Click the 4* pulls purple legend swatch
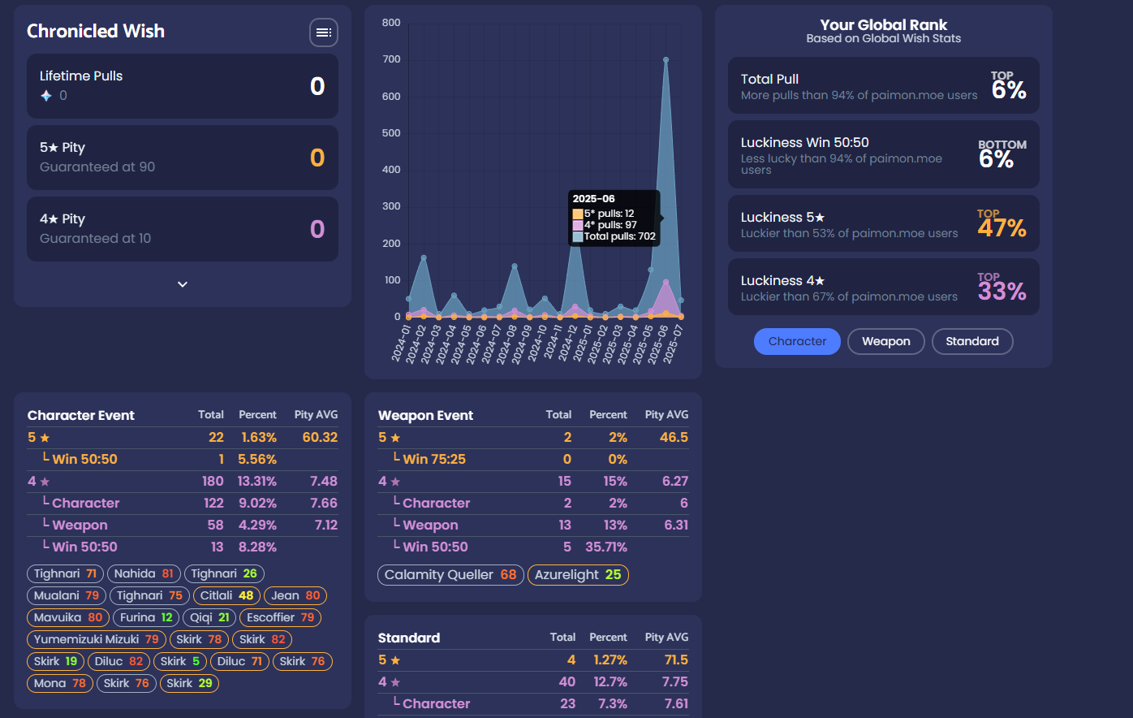Viewport: 1133px width, 718px height. pyautogui.click(x=578, y=225)
